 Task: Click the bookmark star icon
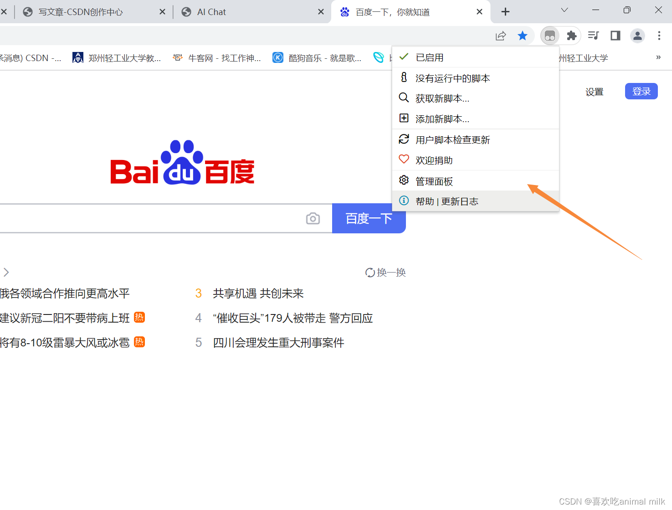pos(523,36)
